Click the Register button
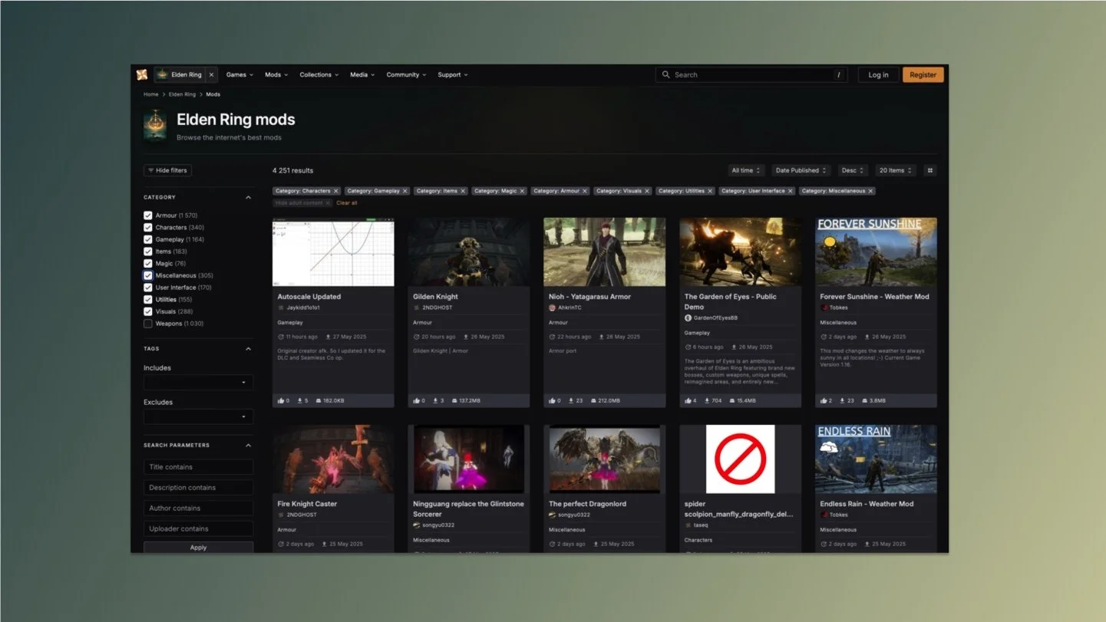Screen dimensions: 1106x622 click(x=923, y=74)
